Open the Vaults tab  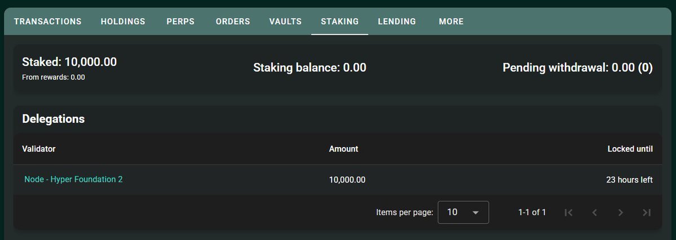tap(285, 21)
